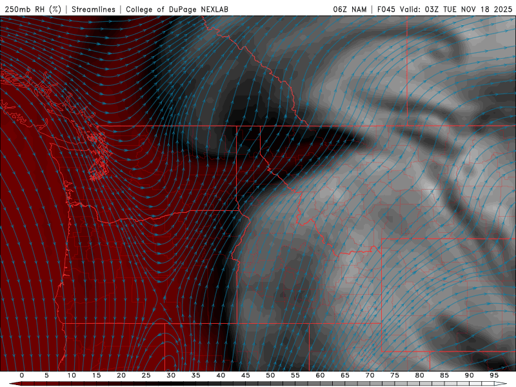Select the color scale label '80'
Screen dimensions: 516x387
click(x=420, y=375)
